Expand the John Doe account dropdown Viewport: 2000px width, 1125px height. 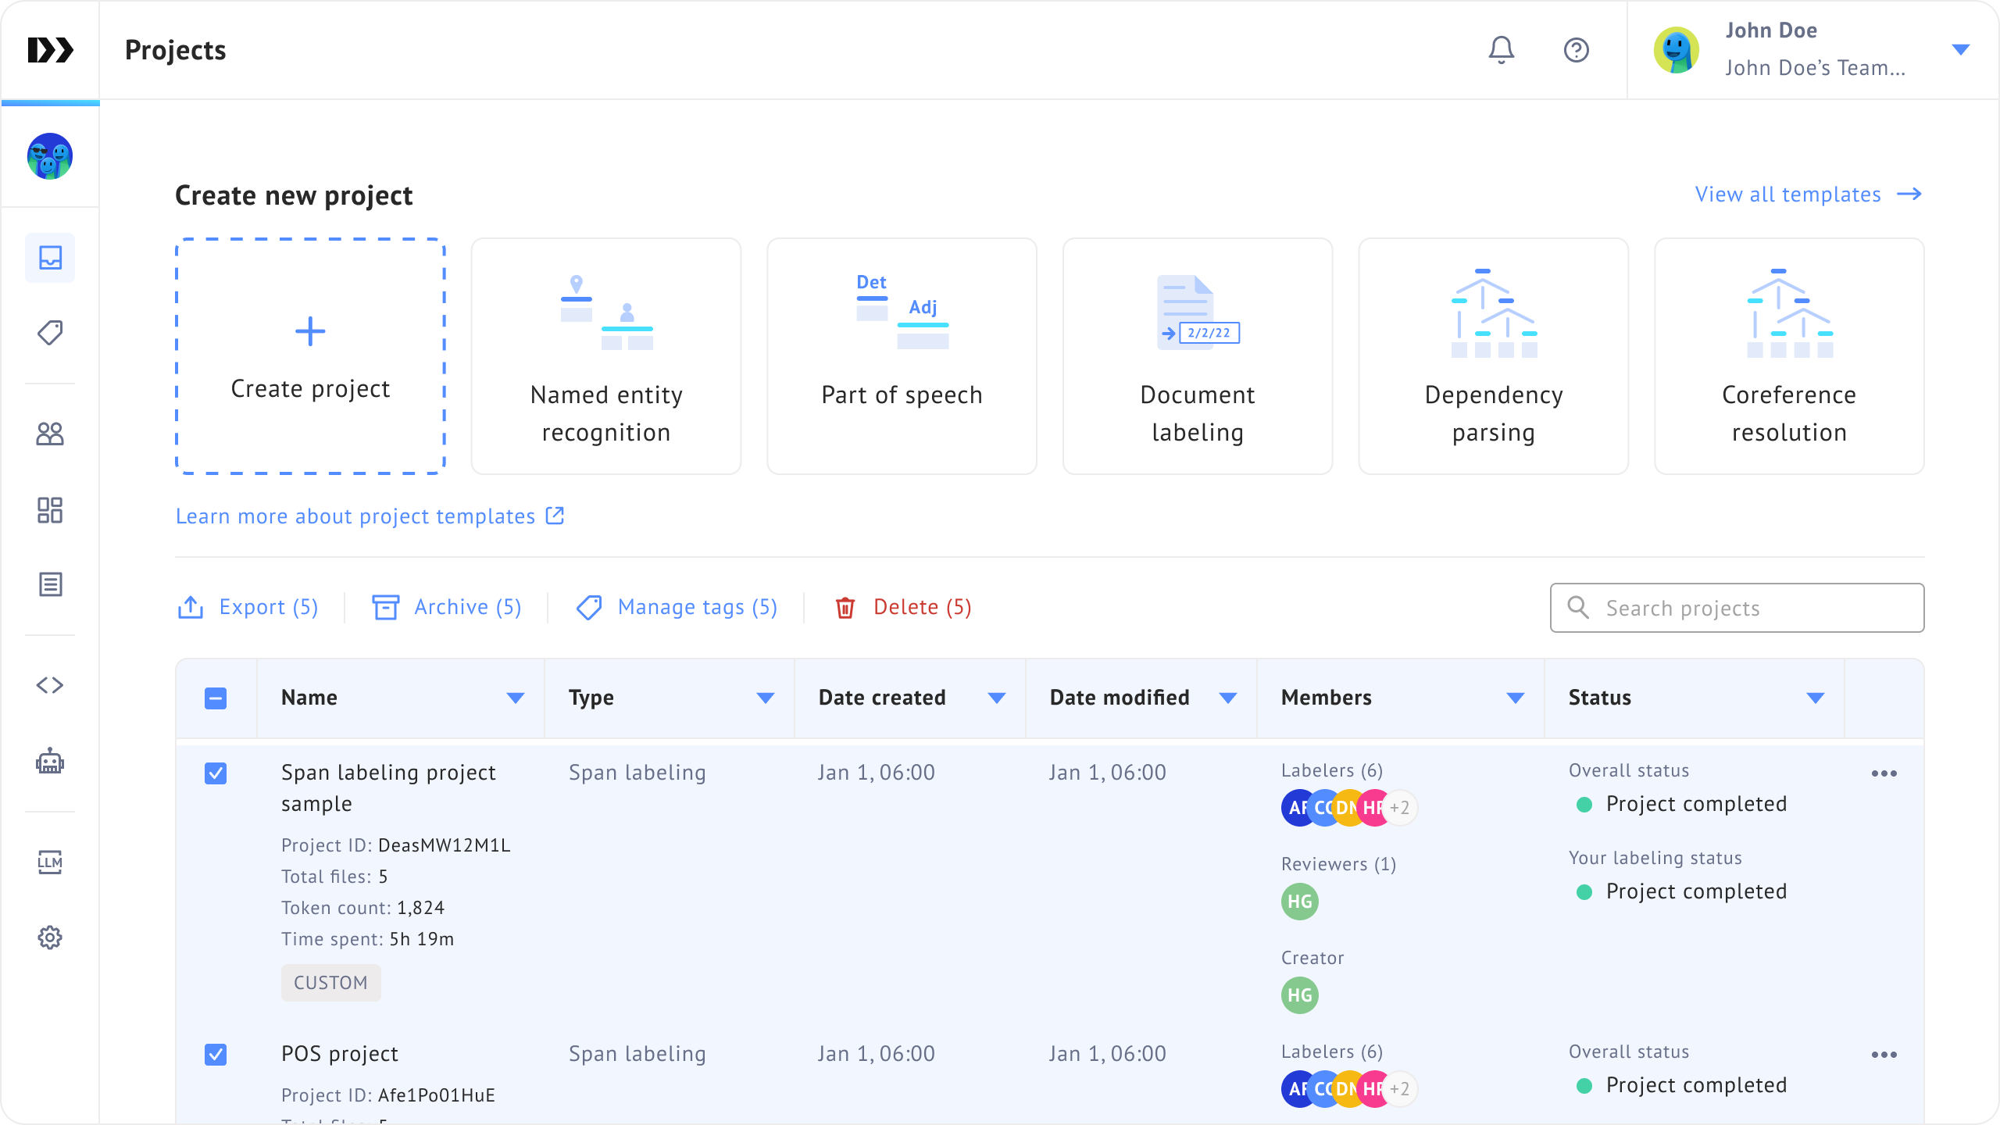[1960, 50]
